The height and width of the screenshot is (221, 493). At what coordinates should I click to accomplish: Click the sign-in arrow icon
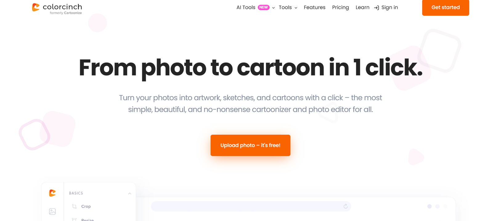pos(376,8)
